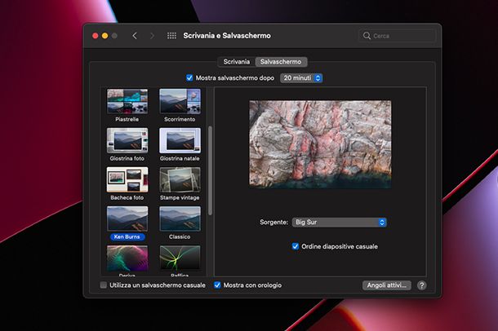
Task: Go back with the left chevron
Action: 135,36
